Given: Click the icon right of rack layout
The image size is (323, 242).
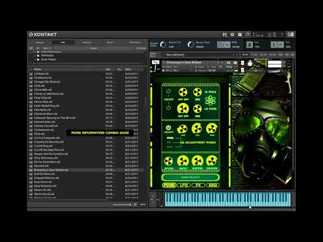Looking at the screenshot, I should tap(247, 34).
